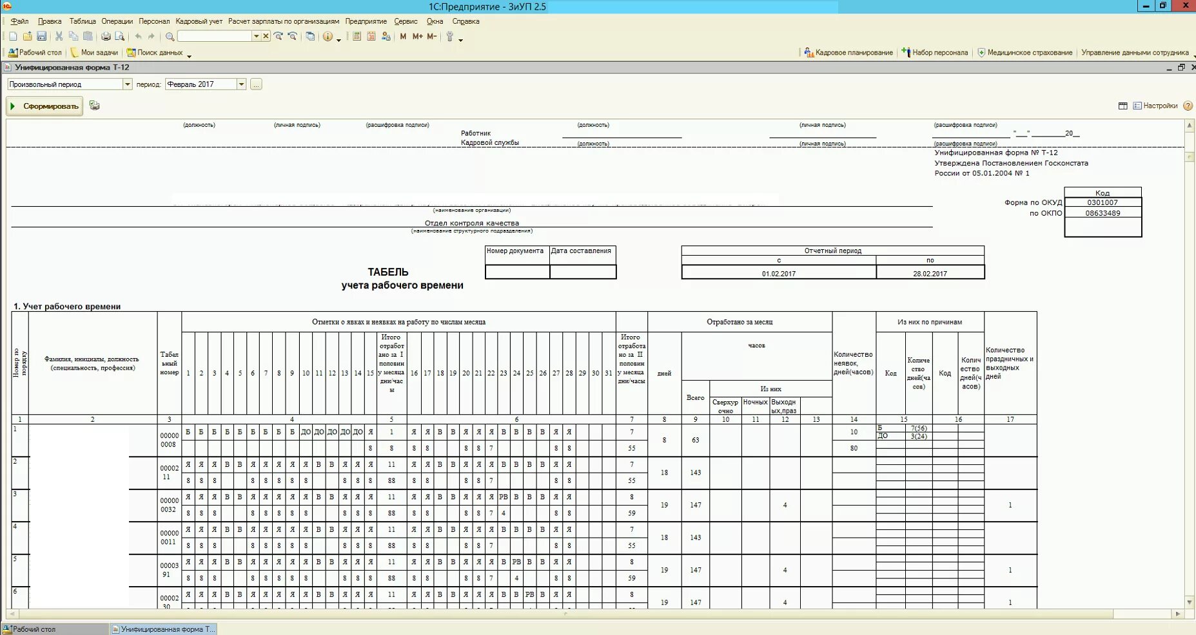Open the Правка menu
The image size is (1196, 635).
pos(50,21)
